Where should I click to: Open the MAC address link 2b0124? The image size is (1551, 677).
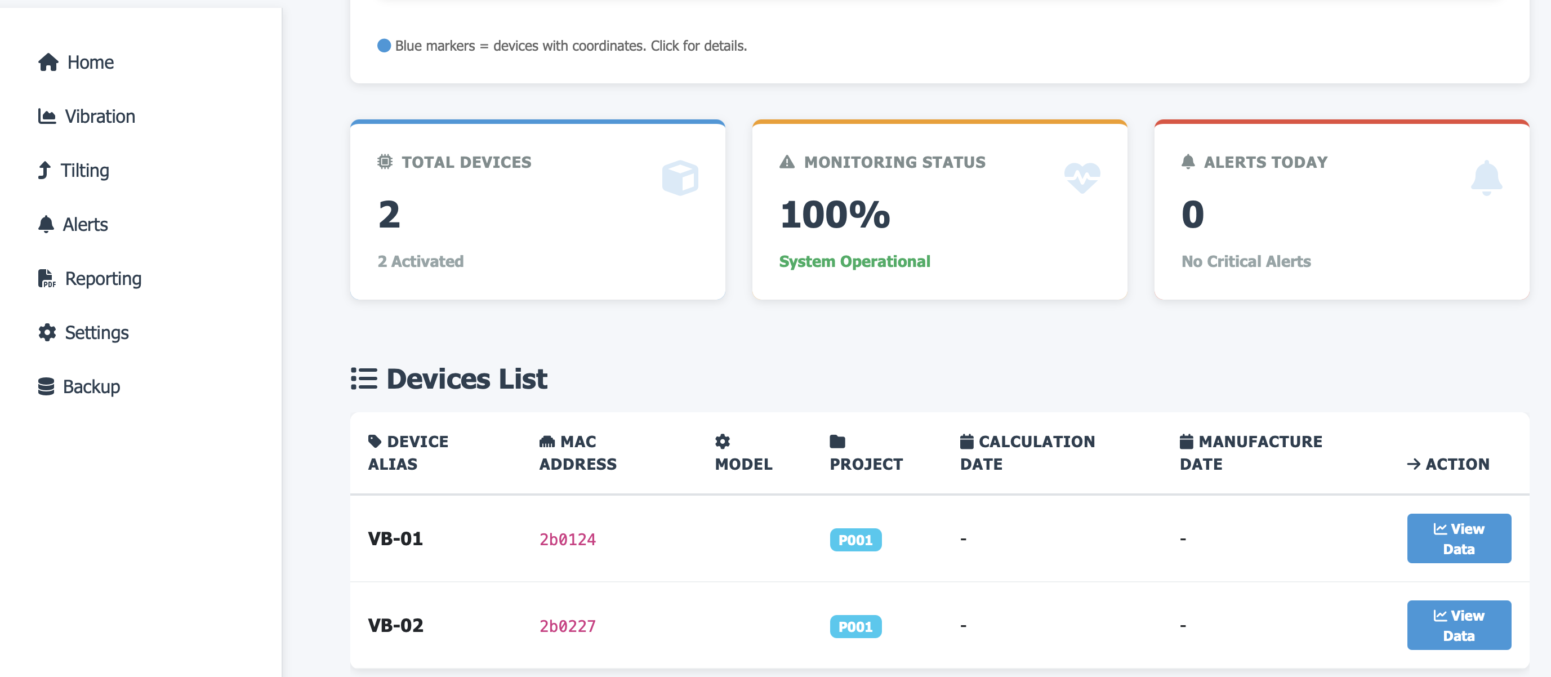click(567, 539)
